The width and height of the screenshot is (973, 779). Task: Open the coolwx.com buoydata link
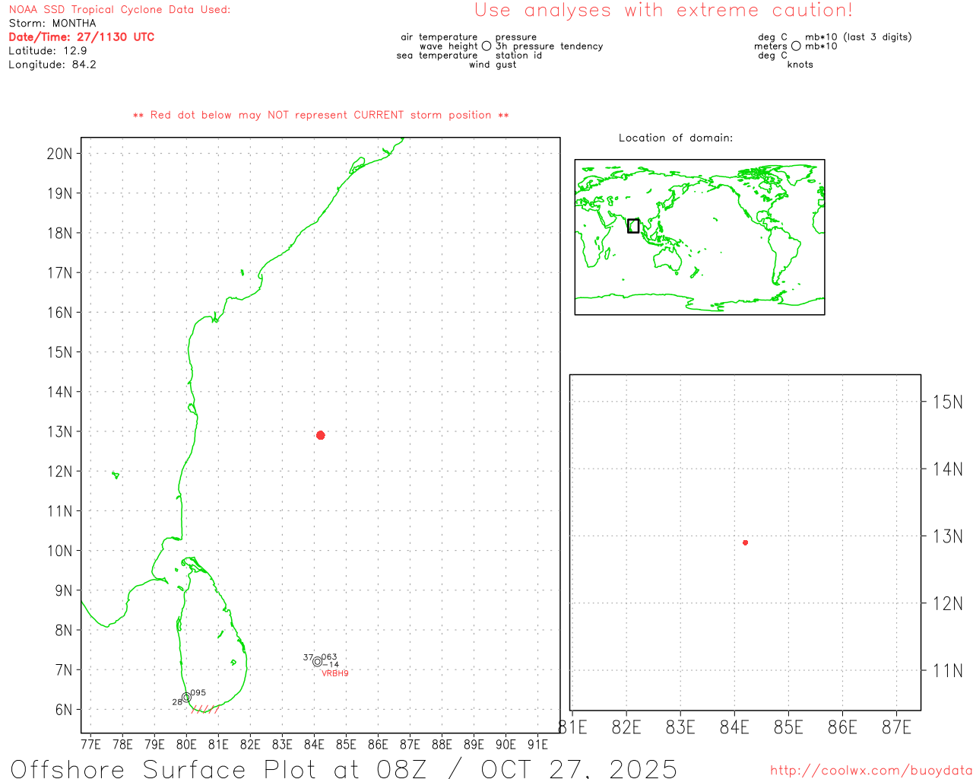(x=870, y=771)
